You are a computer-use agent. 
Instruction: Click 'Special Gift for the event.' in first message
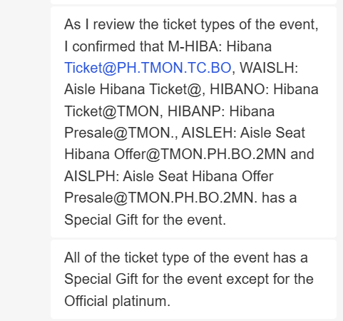point(145,220)
